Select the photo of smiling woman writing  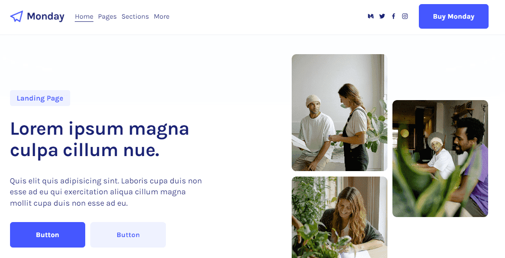(x=340, y=217)
